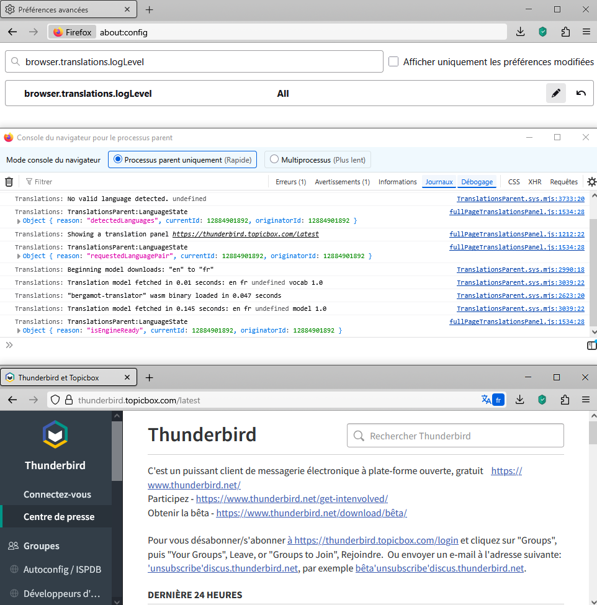Open Connectez-vous in sidebar
Image resolution: width=597 pixels, height=605 pixels.
point(57,495)
